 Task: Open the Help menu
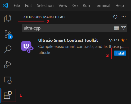point(120,6)
